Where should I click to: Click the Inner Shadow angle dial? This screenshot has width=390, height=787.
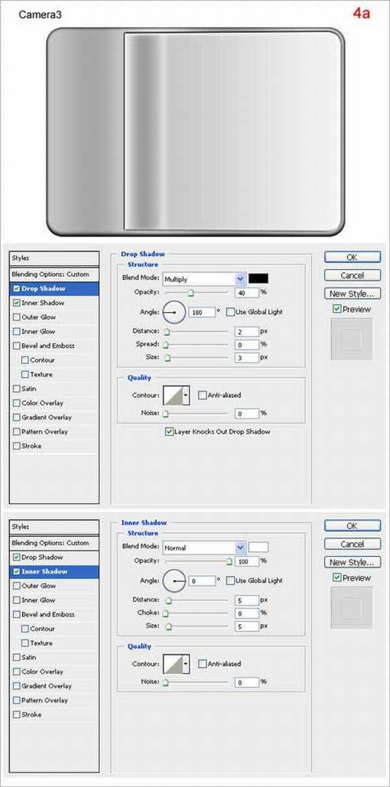[x=174, y=581]
